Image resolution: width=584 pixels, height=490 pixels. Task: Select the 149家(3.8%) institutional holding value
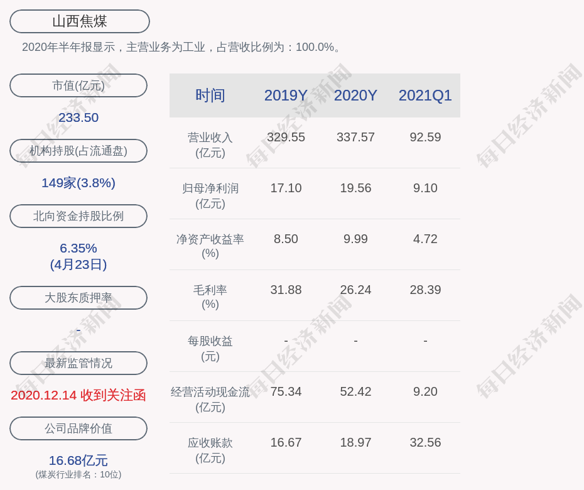78,183
